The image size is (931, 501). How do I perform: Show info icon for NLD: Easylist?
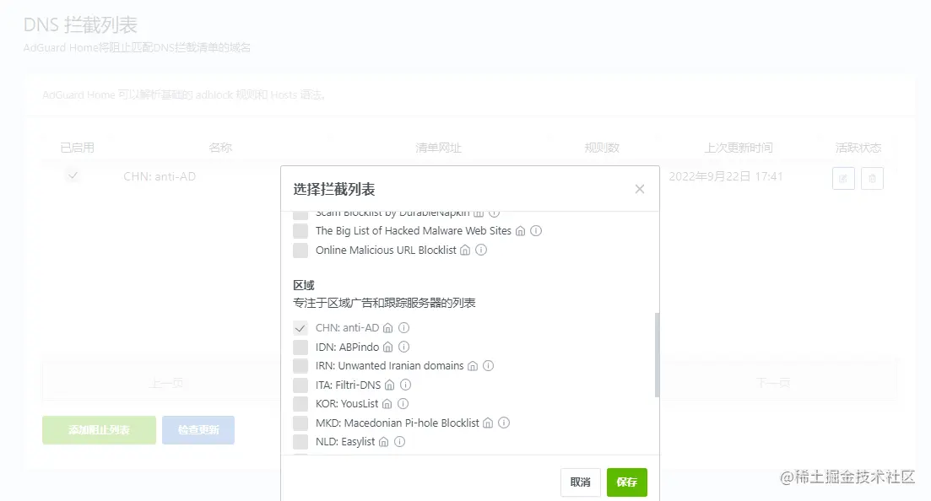[399, 442]
